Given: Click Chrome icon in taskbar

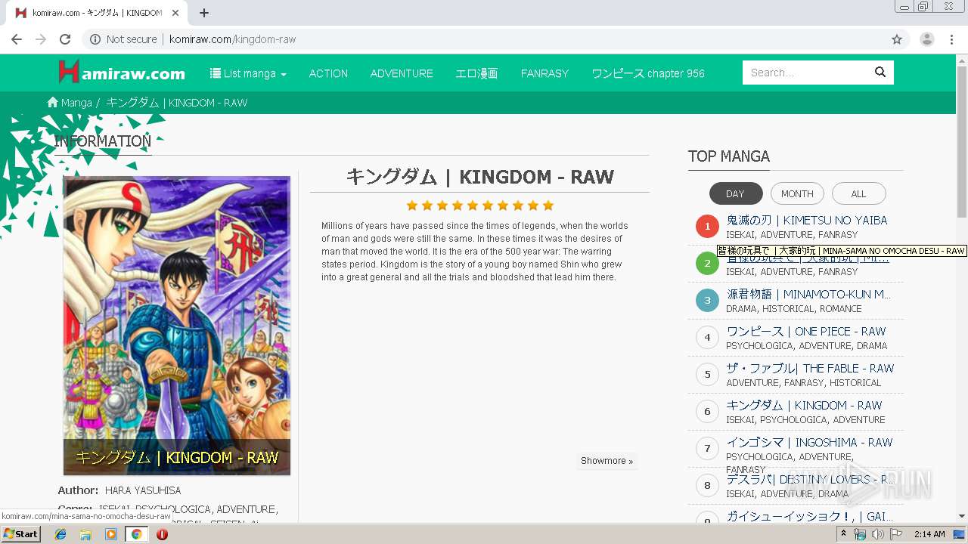Looking at the screenshot, I should coord(136,534).
